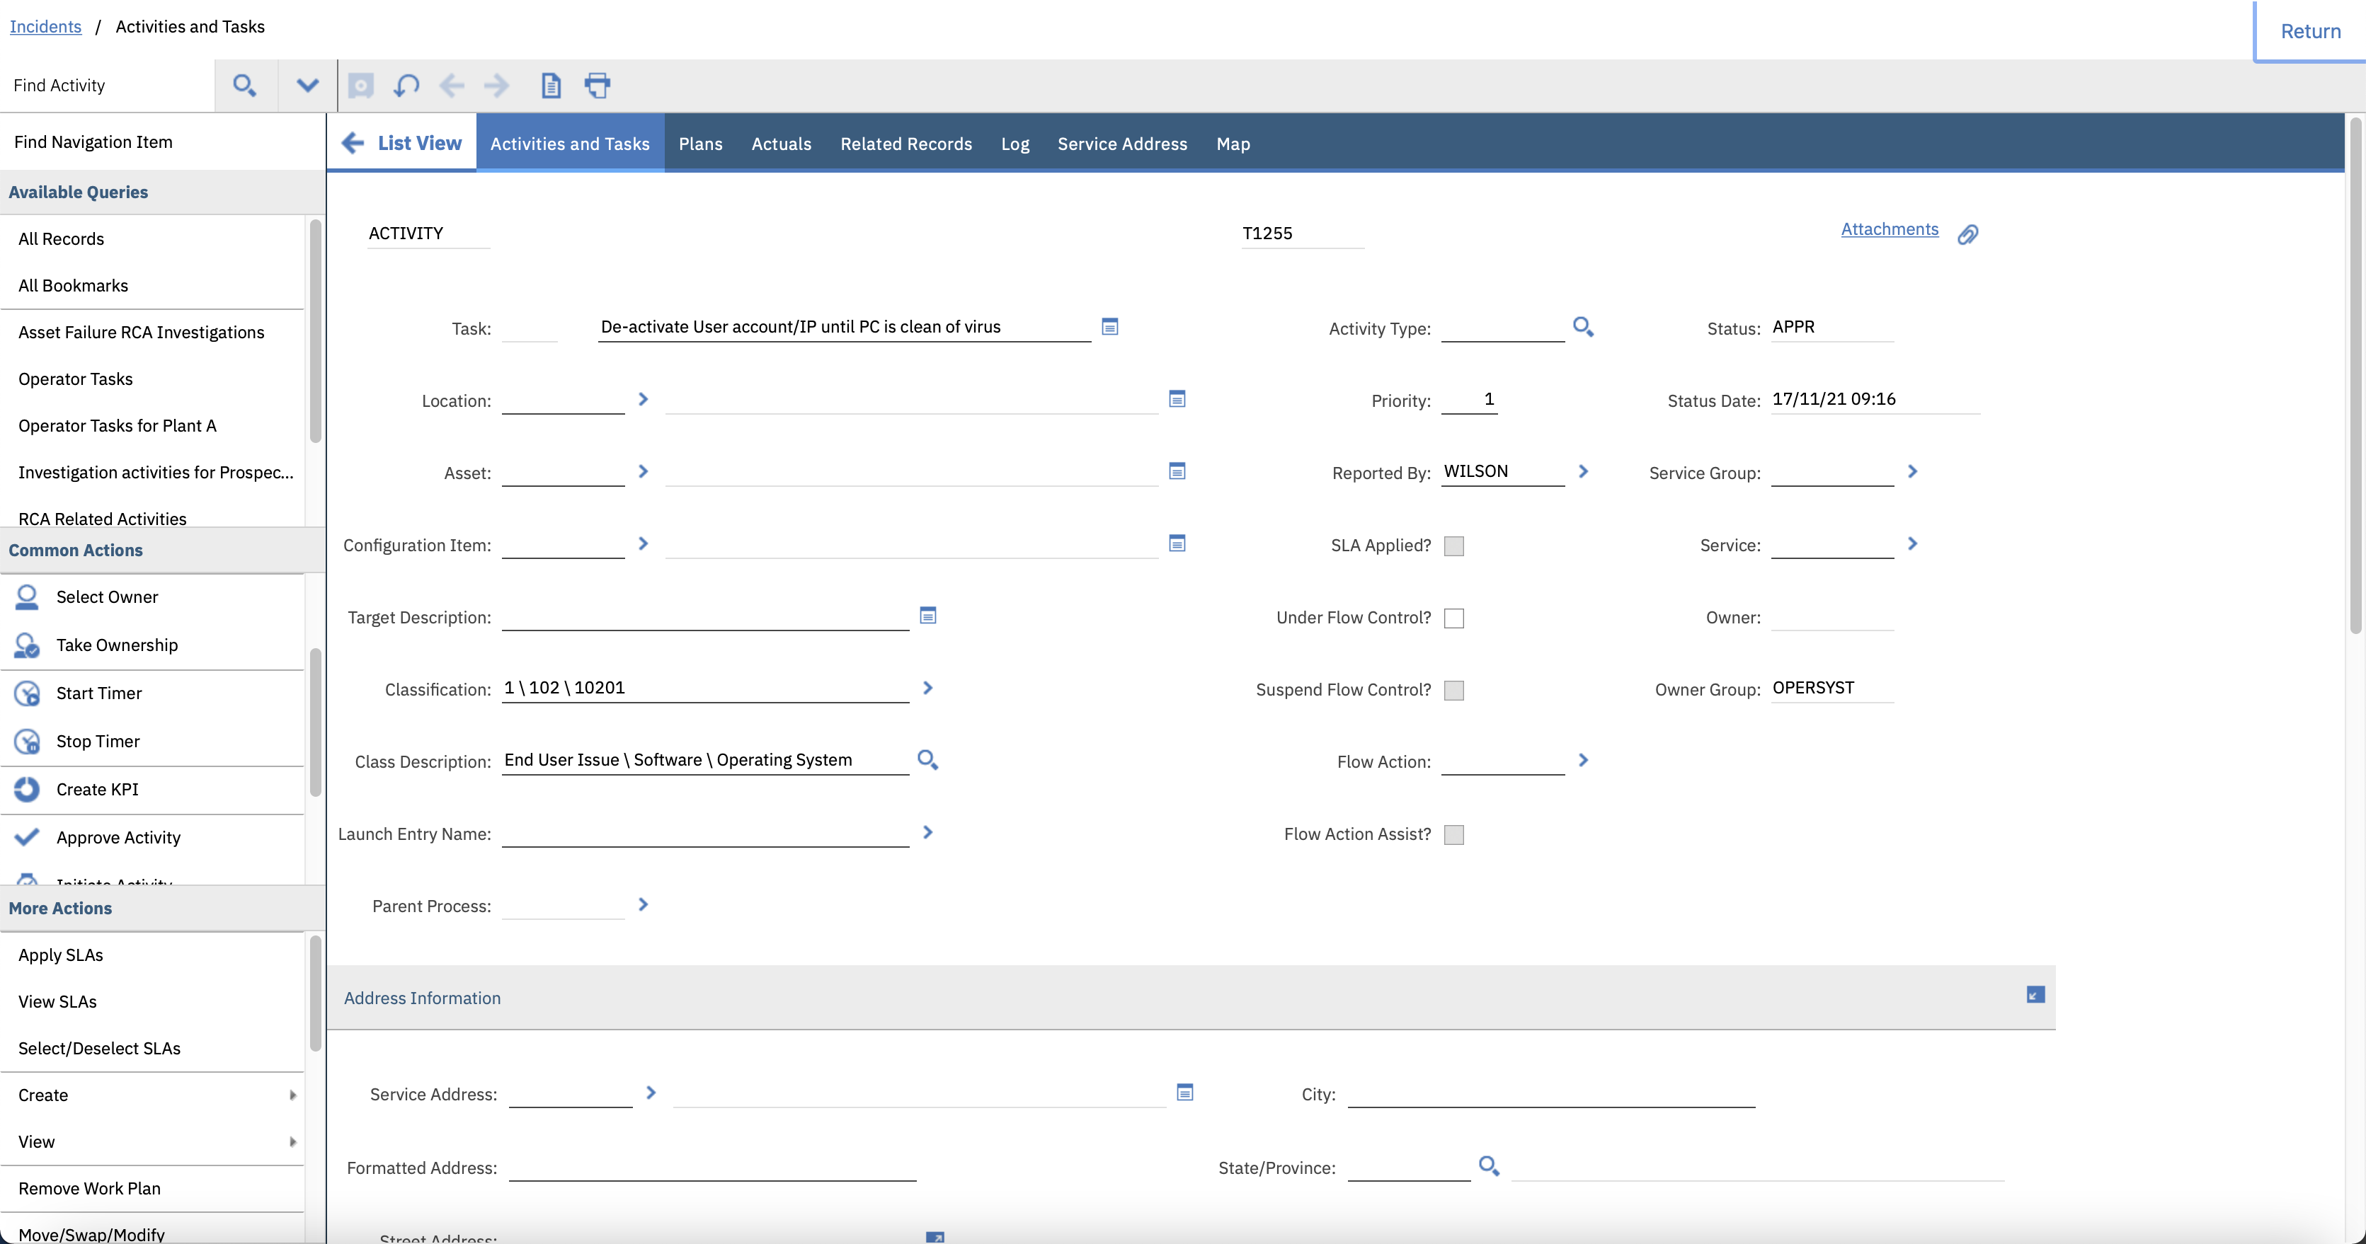The image size is (2366, 1244).
Task: Toggle the SLA Applied checkbox
Action: pyautogui.click(x=1453, y=546)
